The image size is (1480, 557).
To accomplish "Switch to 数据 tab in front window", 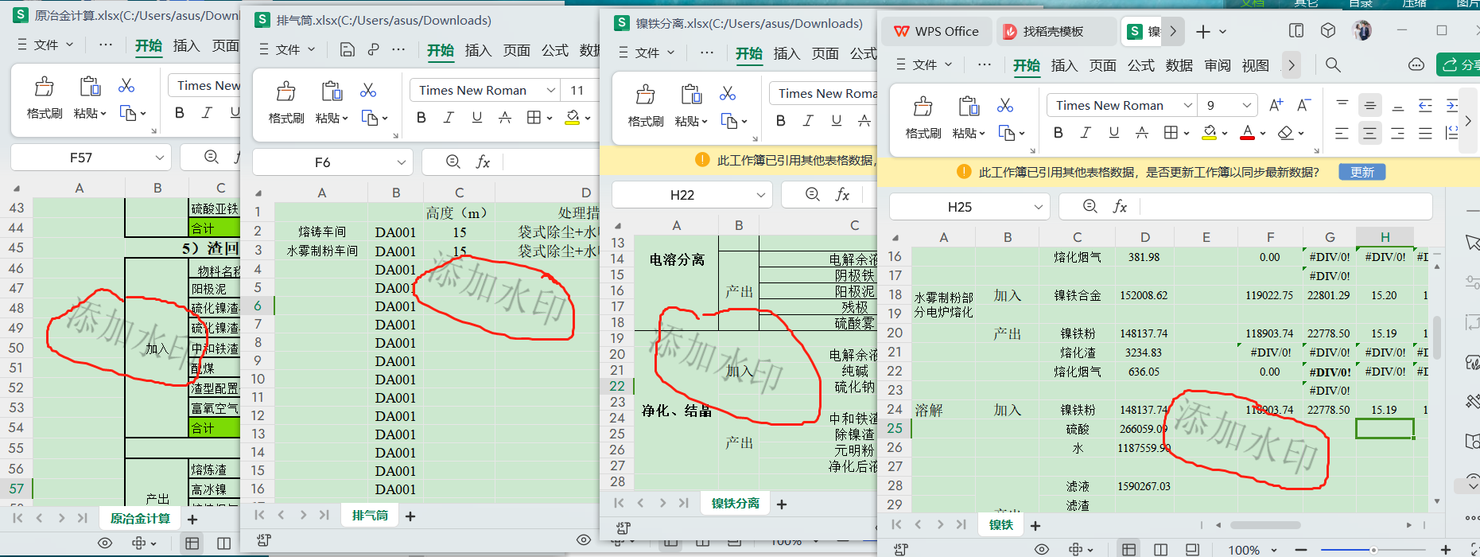I will [1179, 65].
